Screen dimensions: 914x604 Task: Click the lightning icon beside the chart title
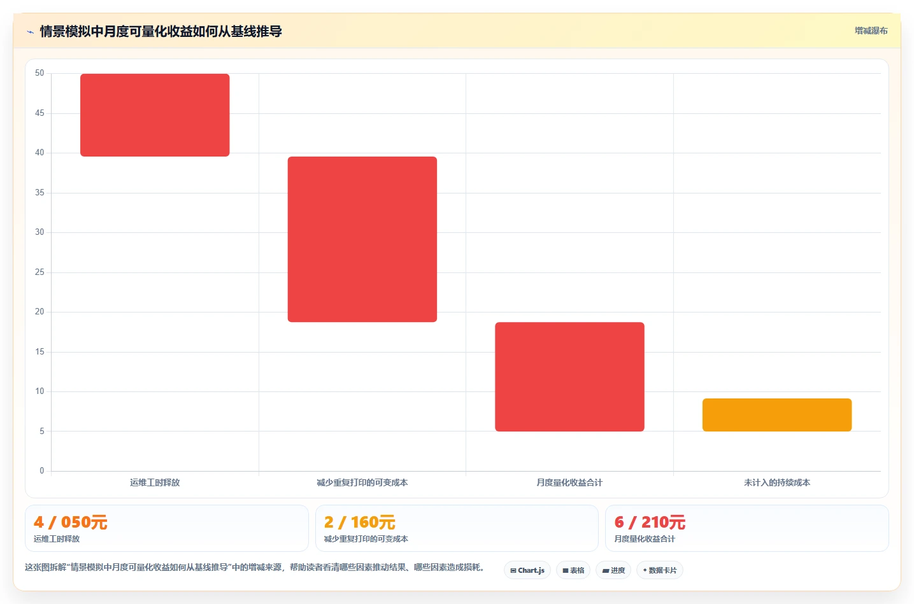coord(30,32)
